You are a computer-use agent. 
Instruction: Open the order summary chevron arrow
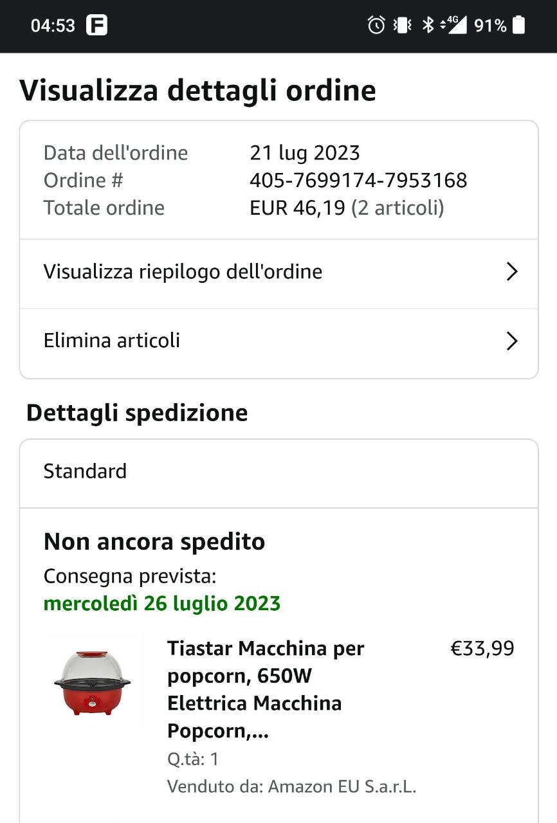(x=512, y=272)
